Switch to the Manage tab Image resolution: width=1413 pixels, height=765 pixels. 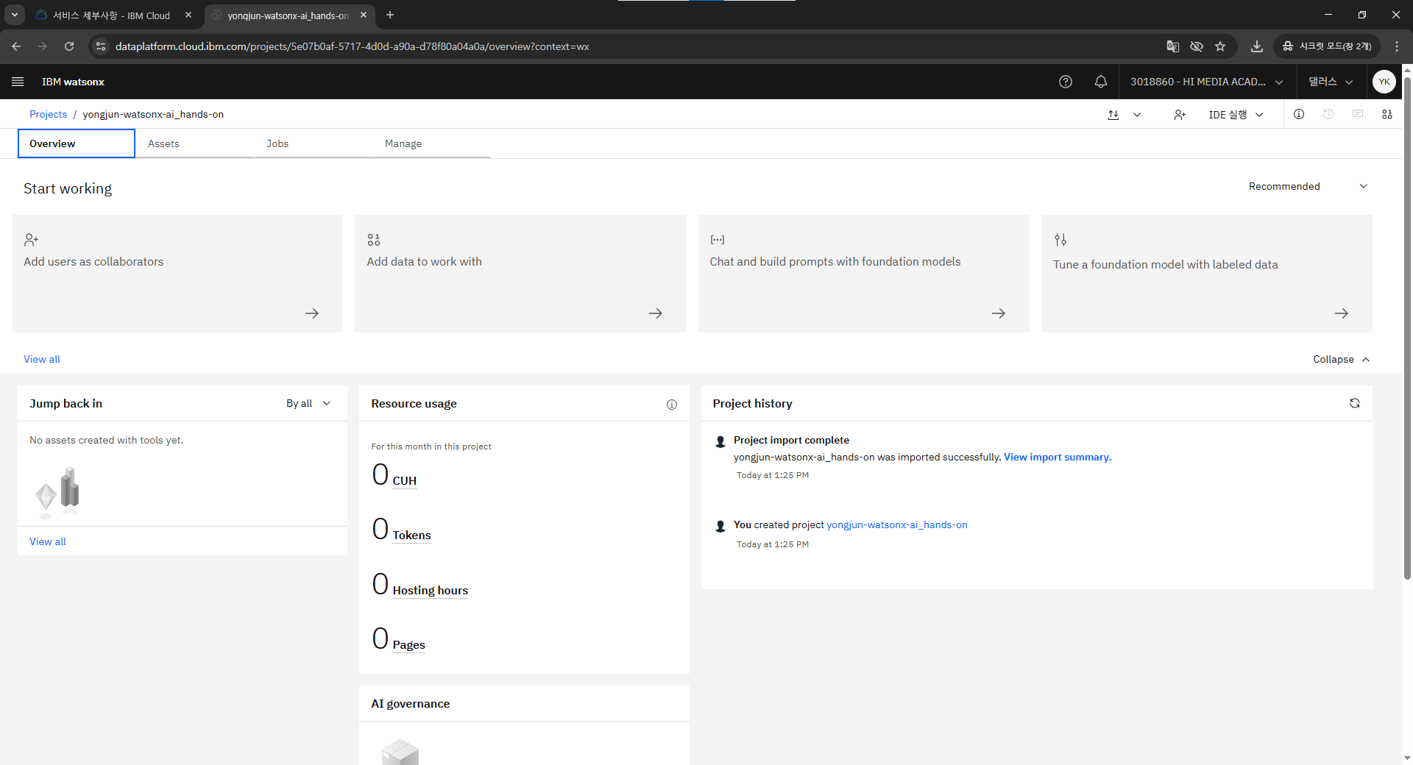click(432, 143)
